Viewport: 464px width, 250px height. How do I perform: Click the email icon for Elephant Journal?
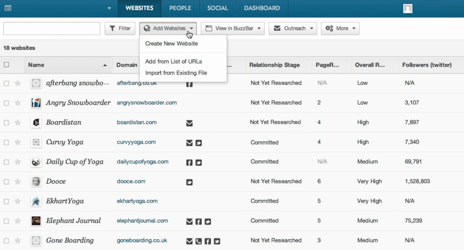(189, 221)
